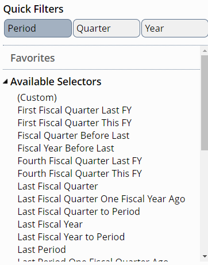This screenshot has height=265, width=208.
Task: Pick Last Fiscal Quarter to Period
Action: [x=79, y=211]
